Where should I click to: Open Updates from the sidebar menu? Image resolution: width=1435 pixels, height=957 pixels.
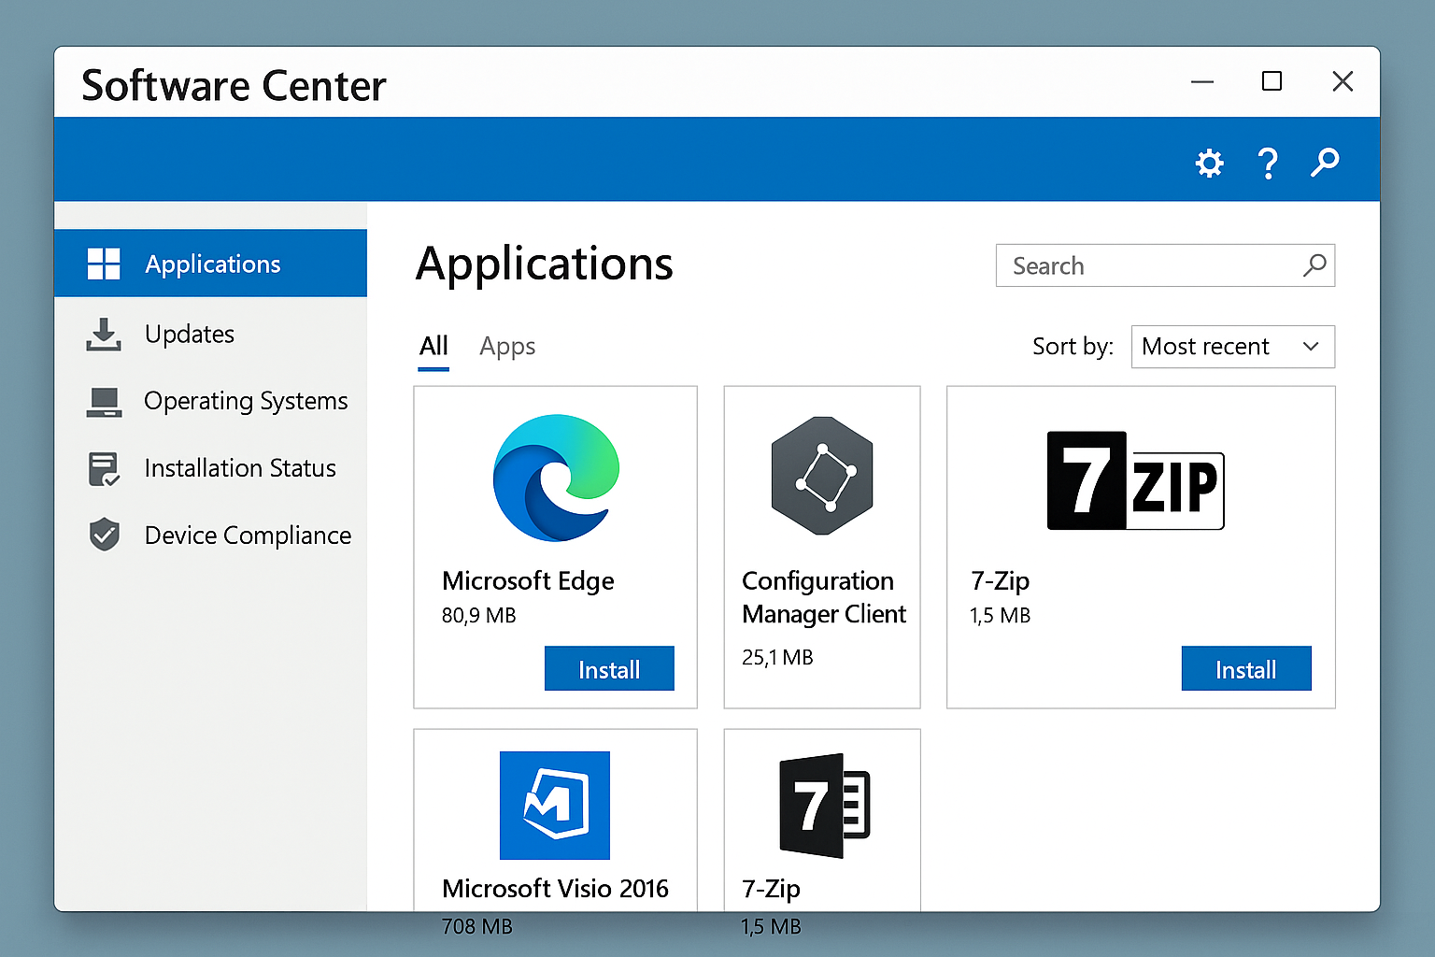[x=190, y=334]
